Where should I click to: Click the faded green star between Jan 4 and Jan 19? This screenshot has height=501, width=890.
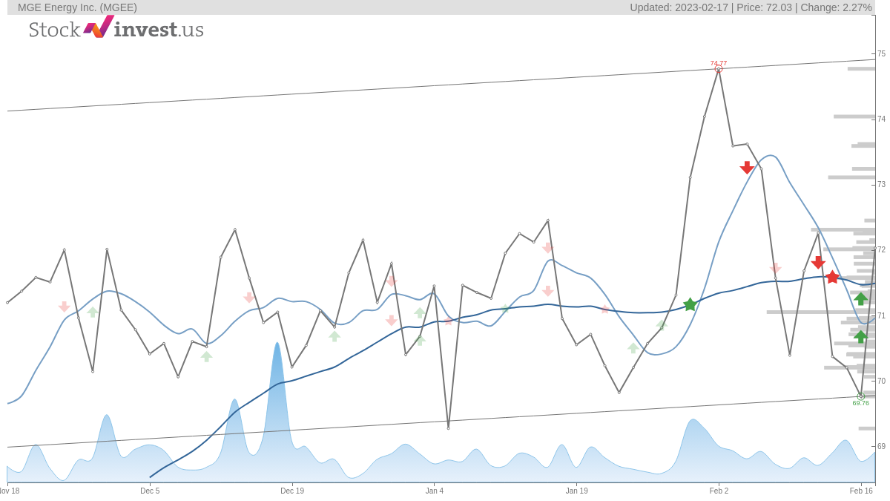click(505, 308)
